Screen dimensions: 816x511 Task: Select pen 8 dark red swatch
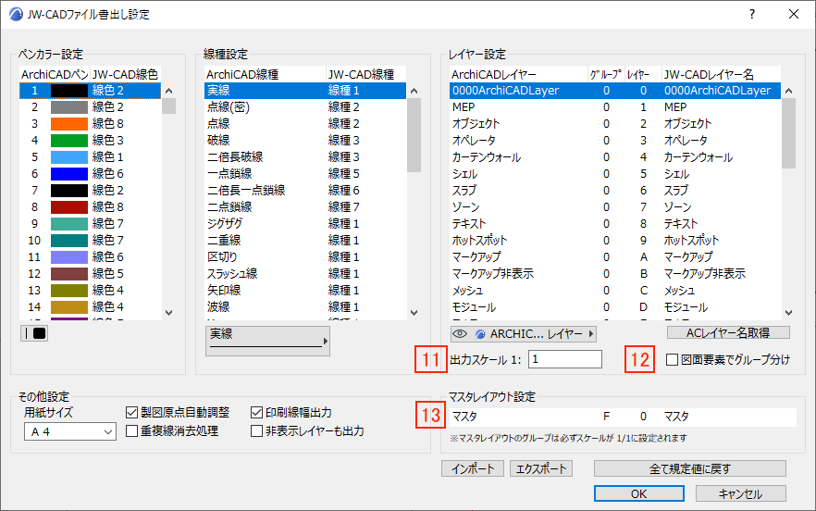[69, 207]
